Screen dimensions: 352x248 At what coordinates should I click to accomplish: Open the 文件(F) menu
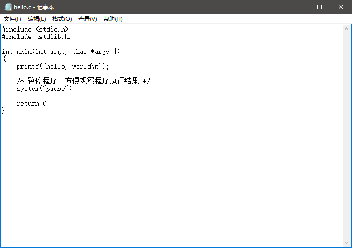(x=13, y=19)
